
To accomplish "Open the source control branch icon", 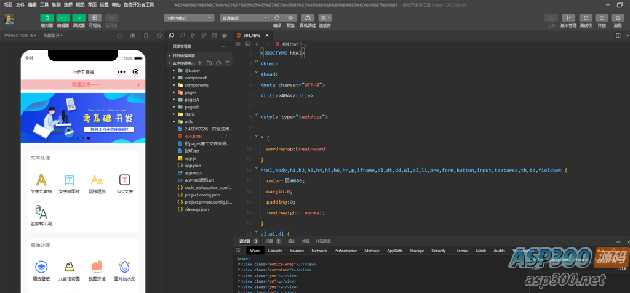I will click(x=193, y=36).
